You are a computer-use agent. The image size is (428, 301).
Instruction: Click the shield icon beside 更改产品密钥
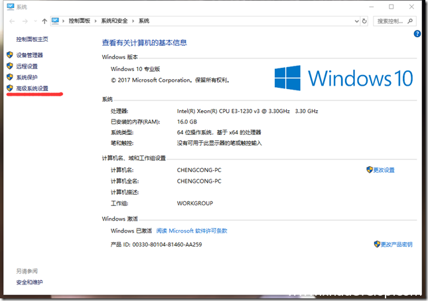tap(377, 245)
